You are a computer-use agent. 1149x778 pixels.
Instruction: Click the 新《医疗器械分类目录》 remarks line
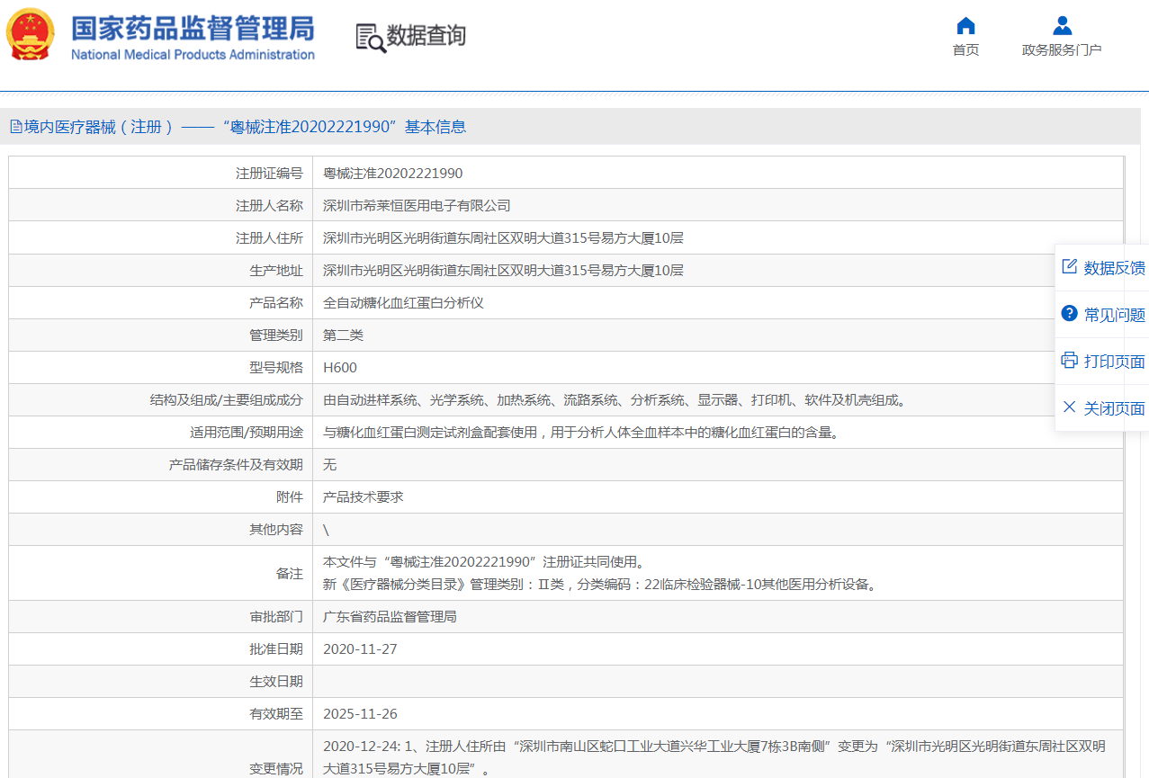pos(600,584)
